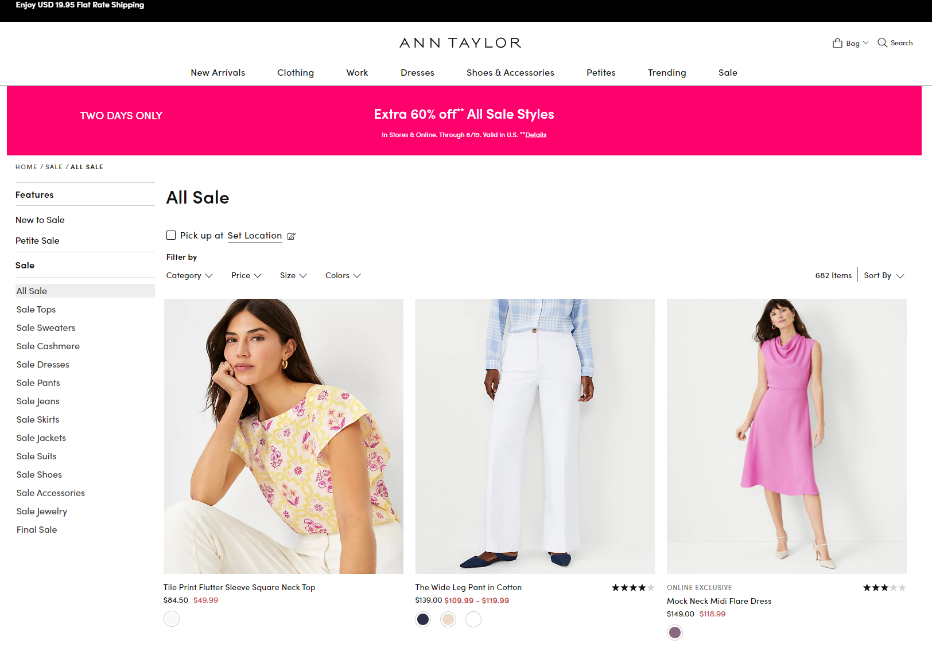This screenshot has width=932, height=648.
Task: Click the Ann Taylor logo
Action: coord(460,43)
